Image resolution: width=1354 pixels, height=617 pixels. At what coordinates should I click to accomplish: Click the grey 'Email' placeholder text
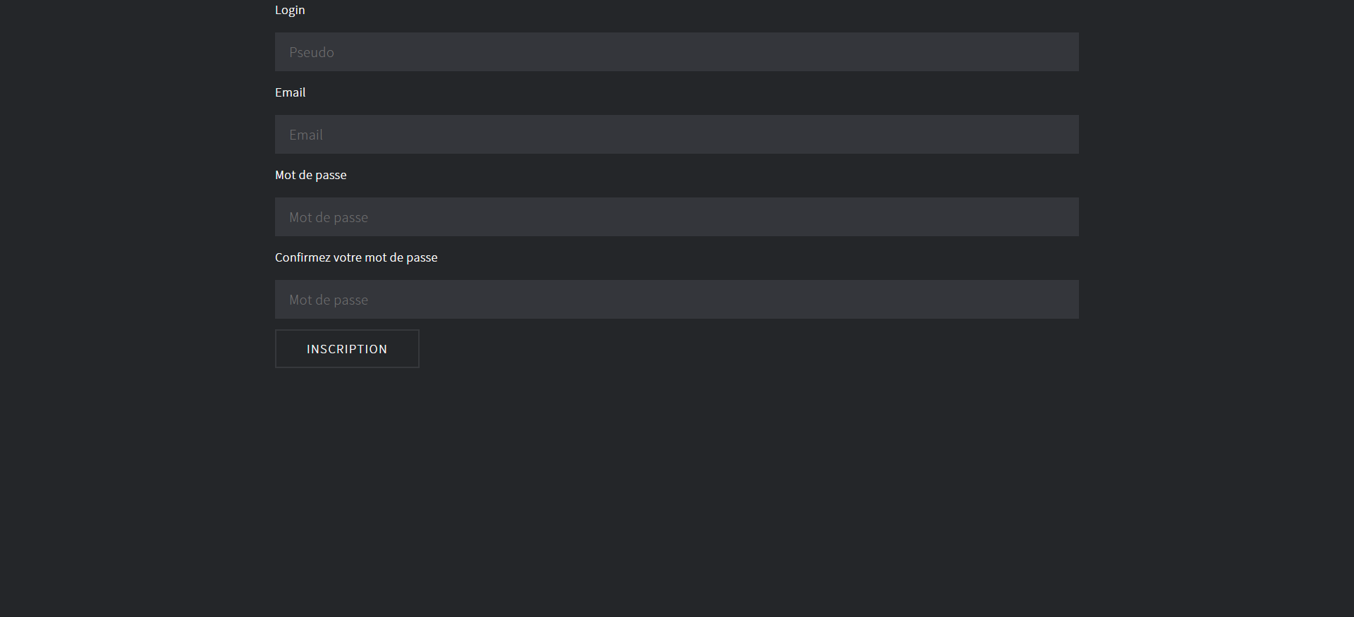[305, 135]
